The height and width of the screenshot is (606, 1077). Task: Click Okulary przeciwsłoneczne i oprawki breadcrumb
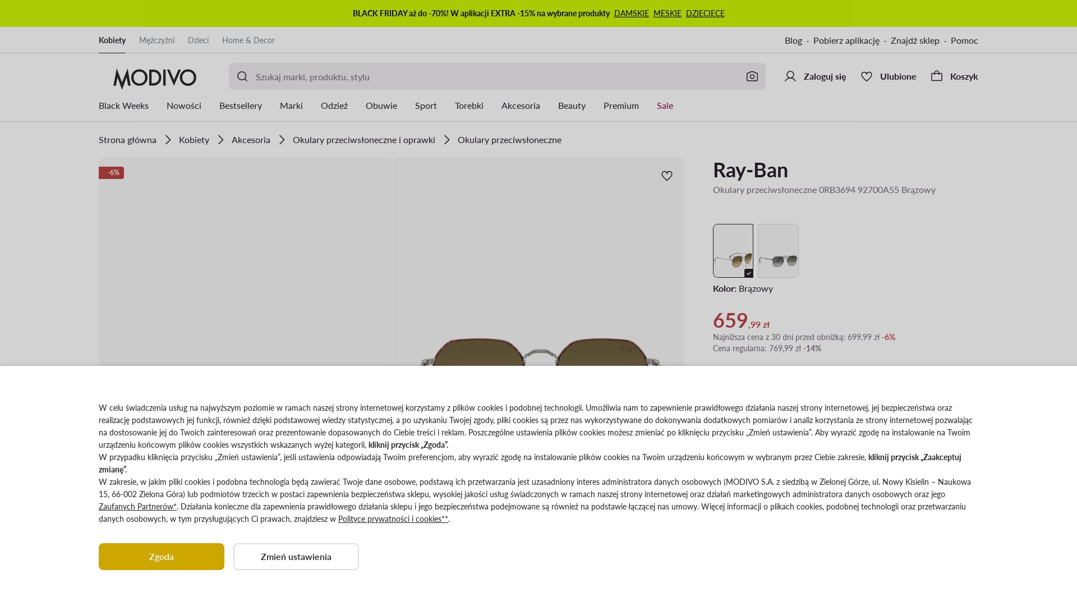pyautogui.click(x=364, y=140)
